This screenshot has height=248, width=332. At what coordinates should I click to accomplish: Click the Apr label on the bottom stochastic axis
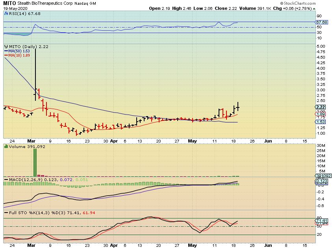114,246
